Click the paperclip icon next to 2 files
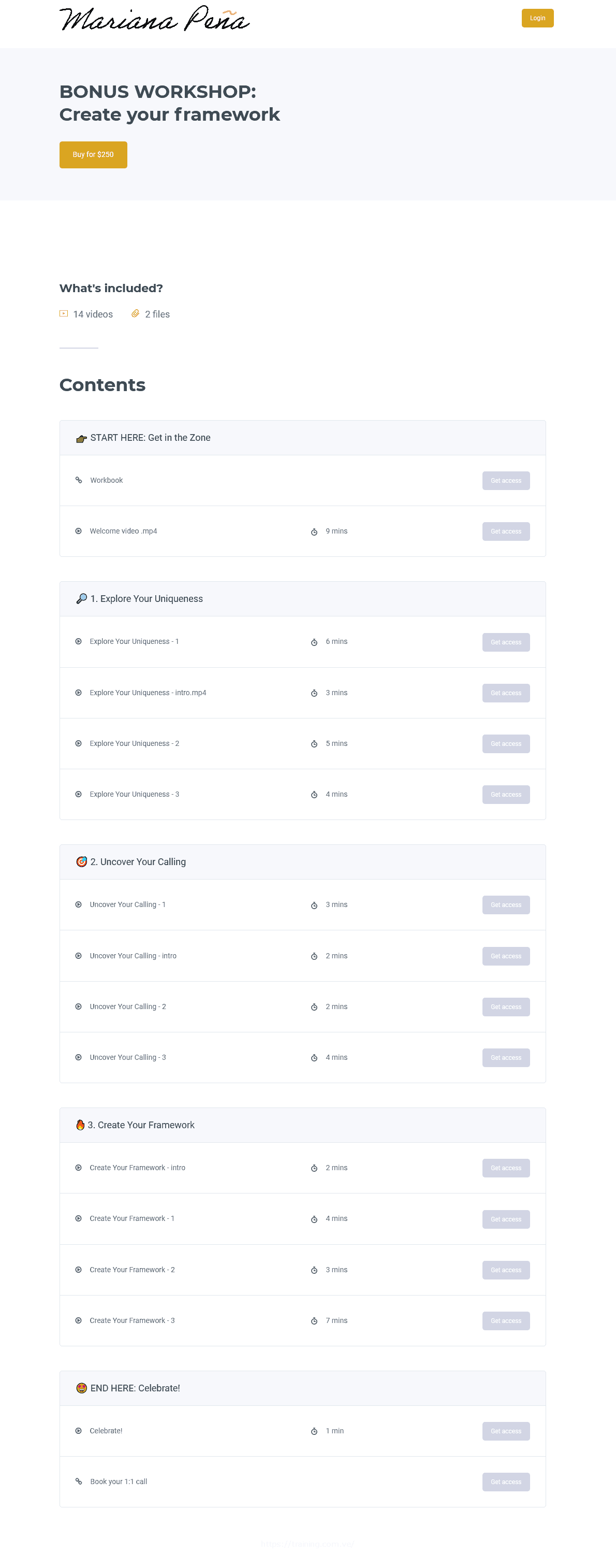This screenshot has width=616, height=1553. (135, 313)
